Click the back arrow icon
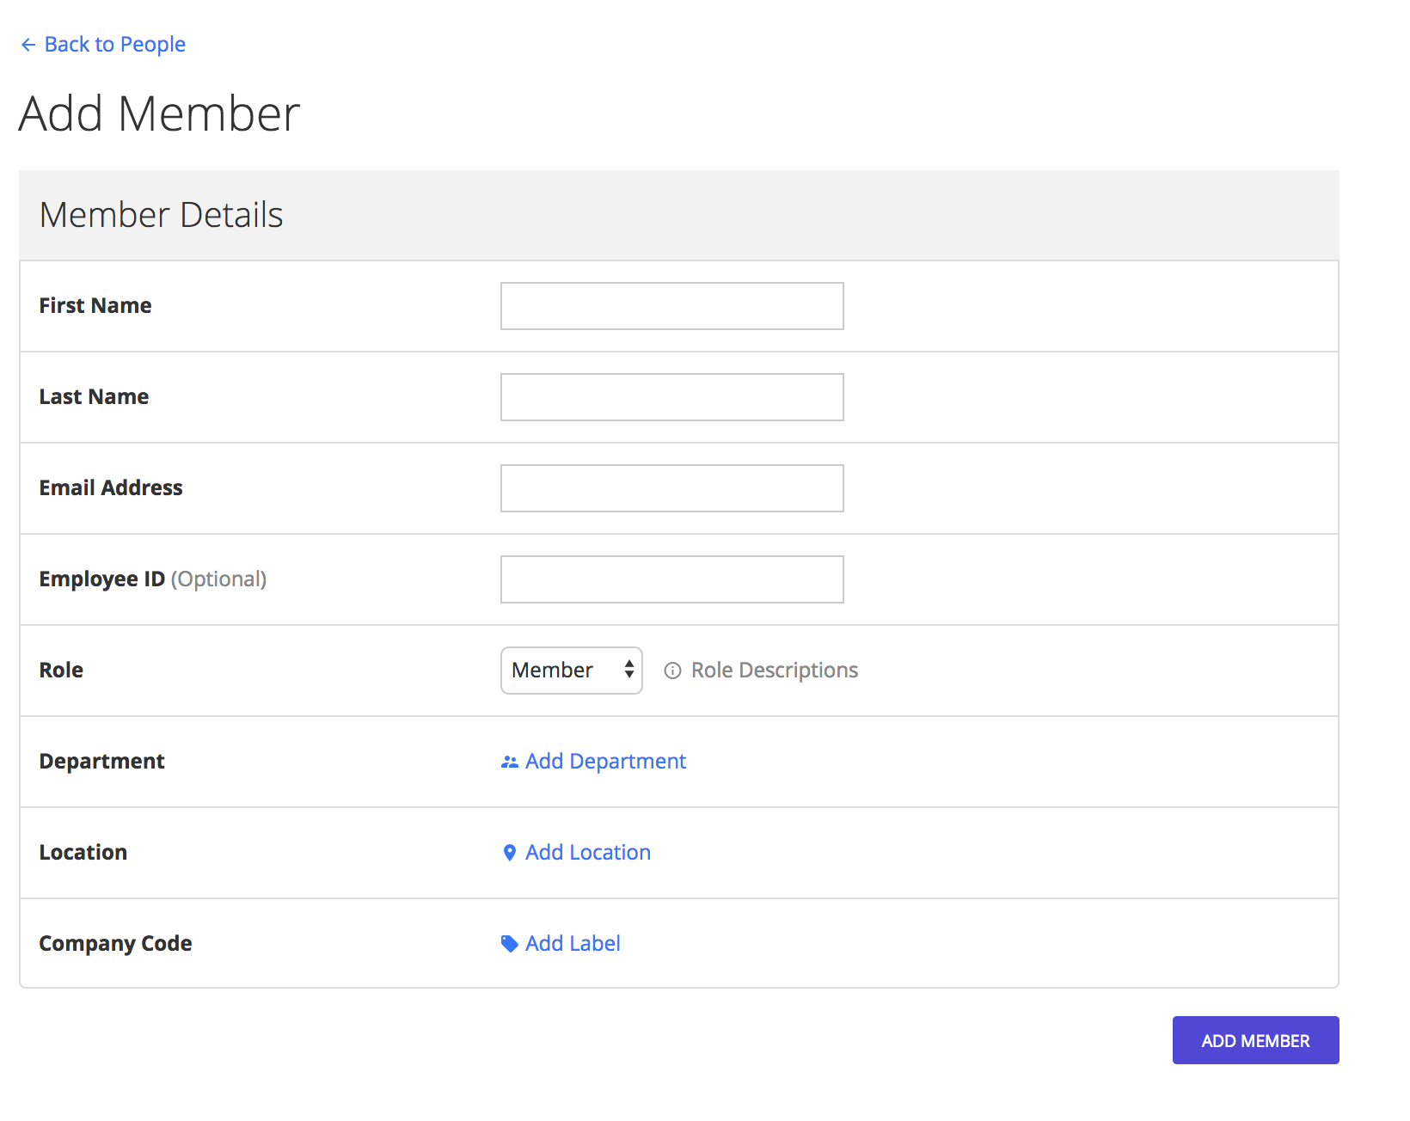This screenshot has width=1410, height=1121. pyautogui.click(x=28, y=45)
